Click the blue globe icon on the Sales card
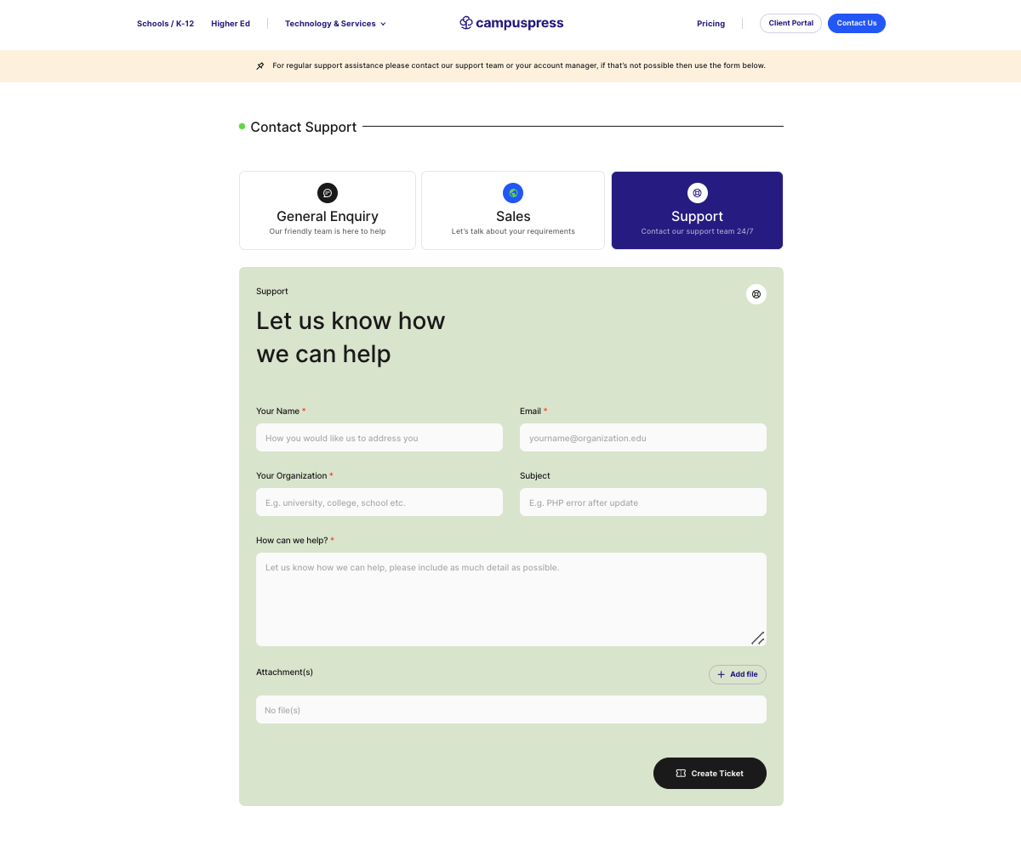The width and height of the screenshot is (1021, 857). pyautogui.click(x=513, y=193)
